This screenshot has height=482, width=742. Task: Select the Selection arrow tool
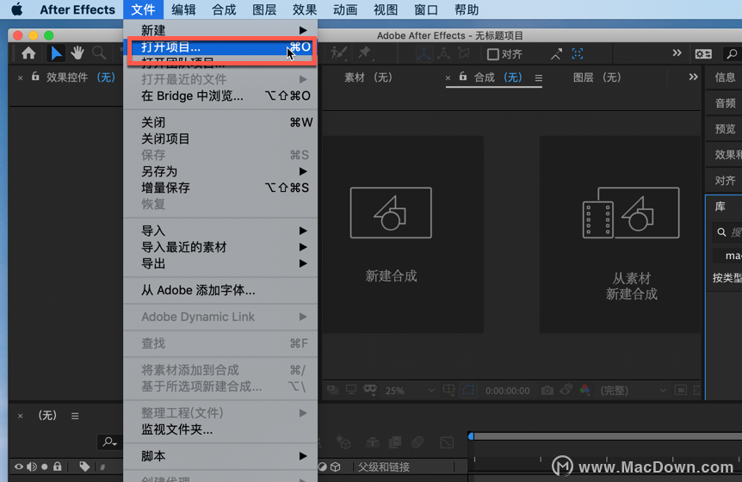click(x=56, y=53)
